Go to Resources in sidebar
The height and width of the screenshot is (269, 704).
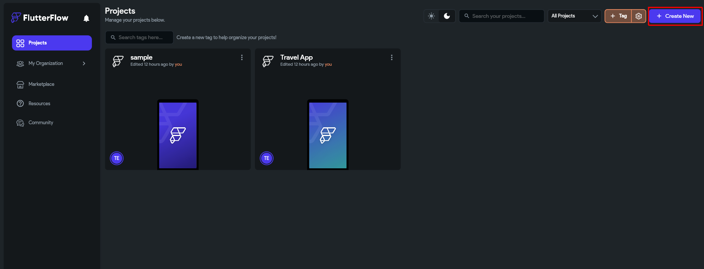(39, 104)
